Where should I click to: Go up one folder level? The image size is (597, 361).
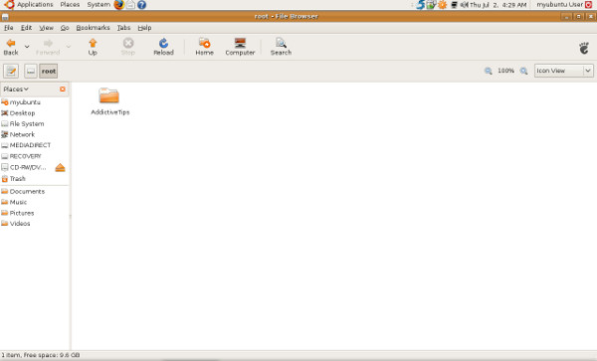[x=93, y=47]
